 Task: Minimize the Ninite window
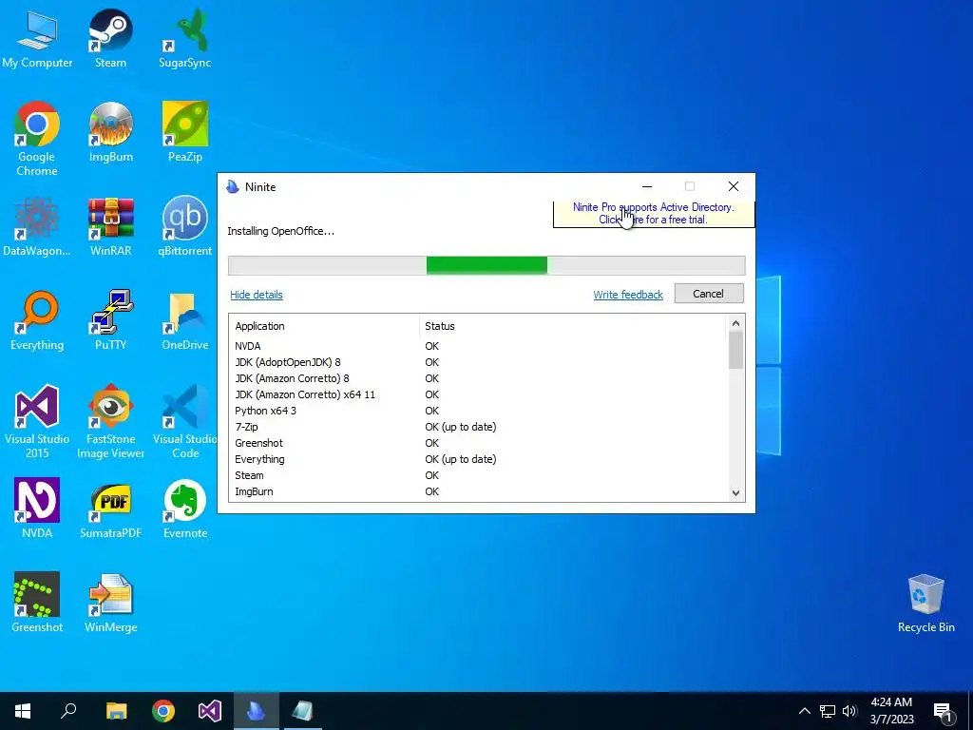point(646,186)
